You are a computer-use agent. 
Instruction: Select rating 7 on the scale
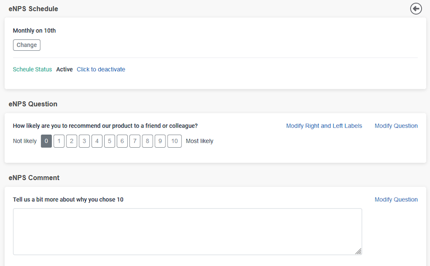click(x=134, y=141)
